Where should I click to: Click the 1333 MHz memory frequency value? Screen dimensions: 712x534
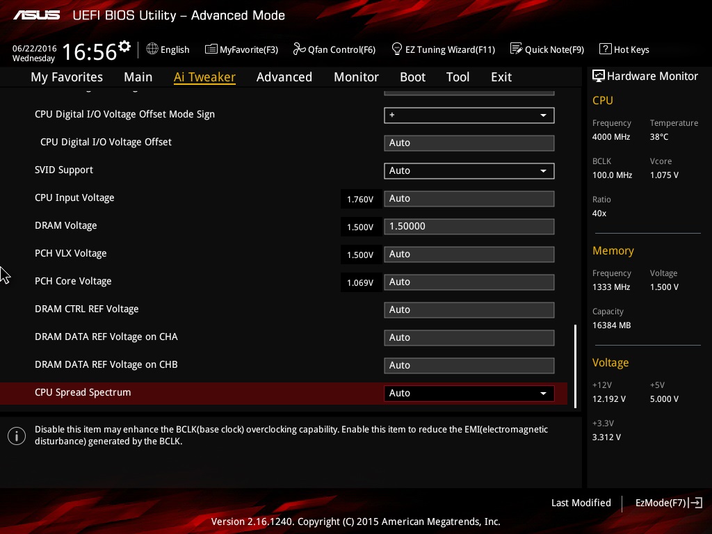[x=610, y=287]
